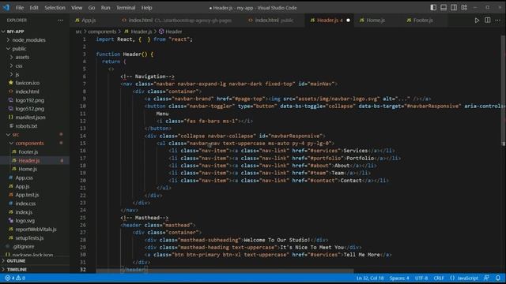Open setupTests.js in the explorer
The width and height of the screenshot is (506, 284).
pos(35,238)
